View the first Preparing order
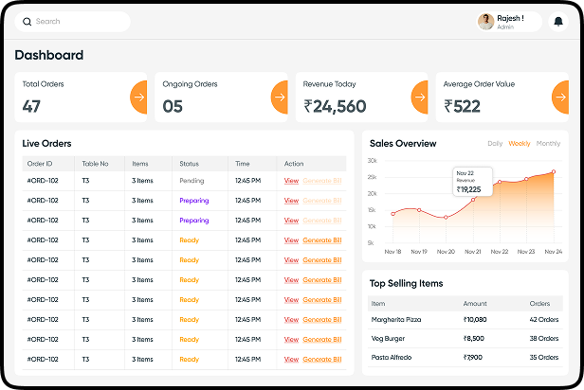The height and width of the screenshot is (390, 584). point(291,201)
